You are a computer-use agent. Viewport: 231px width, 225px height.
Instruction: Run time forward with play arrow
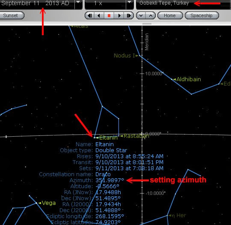[119, 15]
